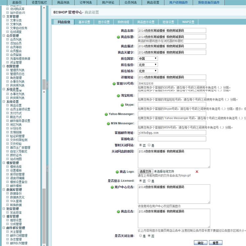Collapse the 权限管理 tree section
Viewport: 246px width, 246px height.
coord(4,66)
